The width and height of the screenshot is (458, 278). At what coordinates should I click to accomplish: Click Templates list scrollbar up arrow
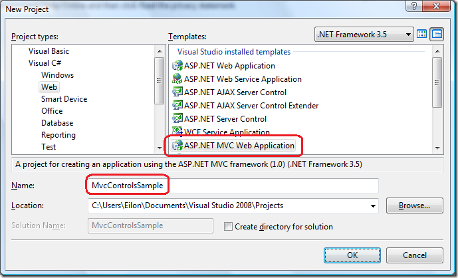437,51
